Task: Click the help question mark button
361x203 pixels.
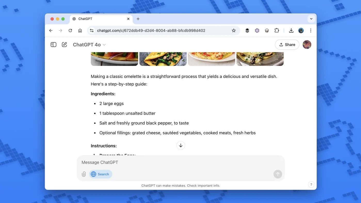Action: point(311,184)
